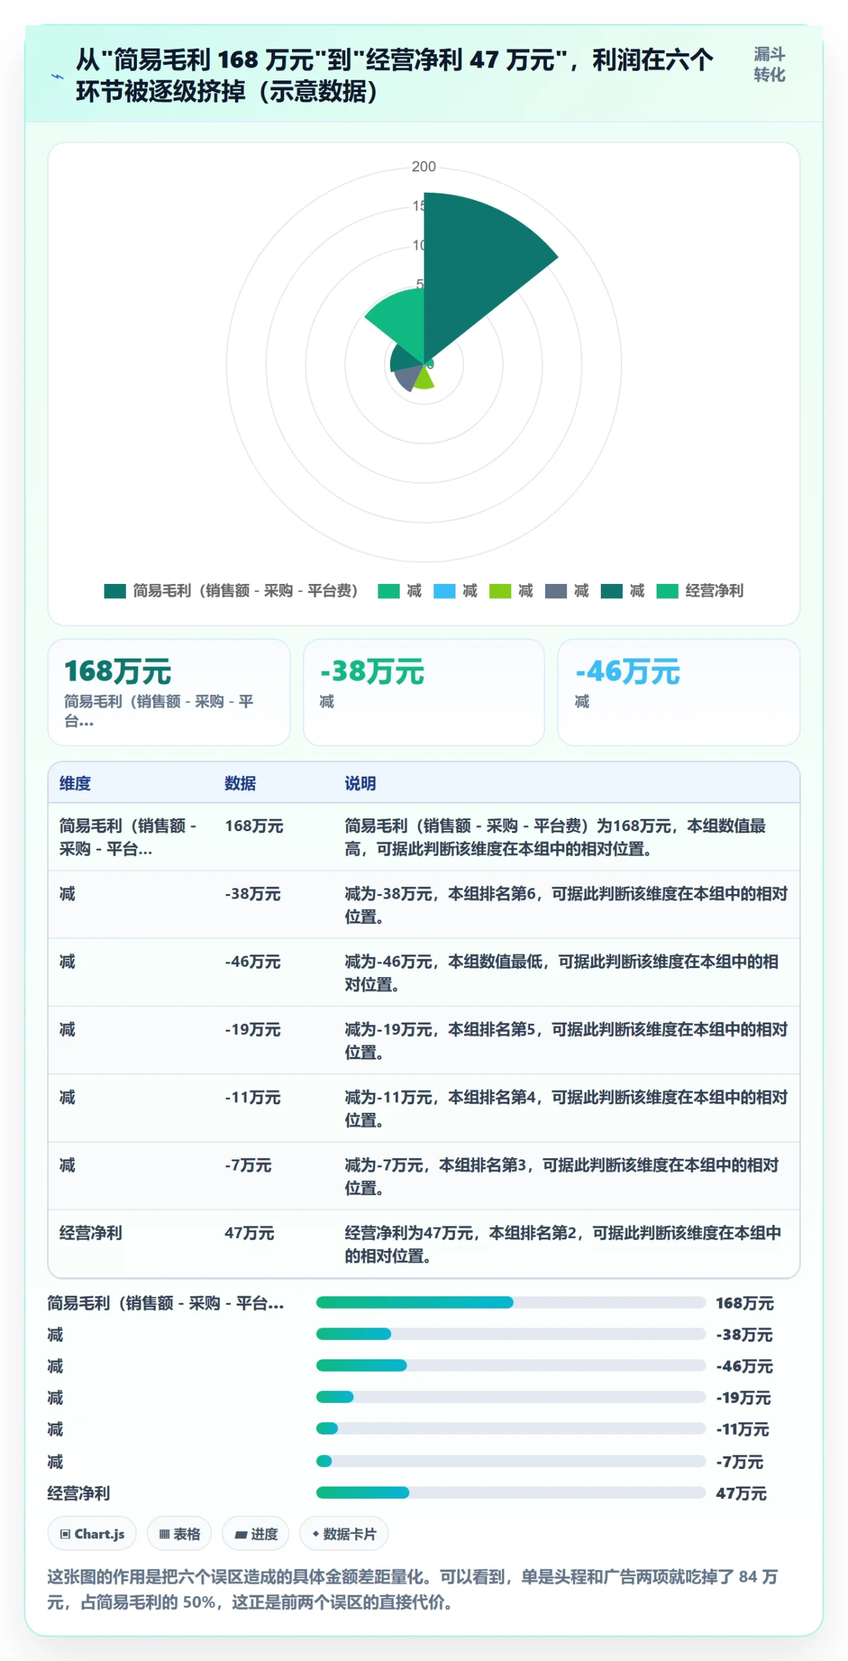848x1661 pixels.
Task: Click the progress bar labeled -7万元
Action: click(511, 1462)
